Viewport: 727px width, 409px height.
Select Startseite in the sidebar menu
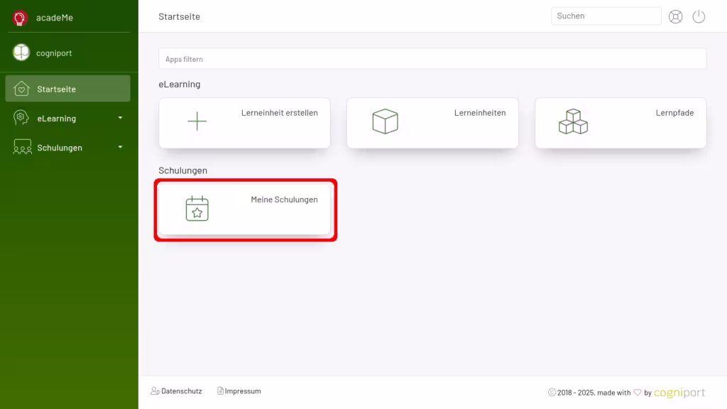(57, 89)
